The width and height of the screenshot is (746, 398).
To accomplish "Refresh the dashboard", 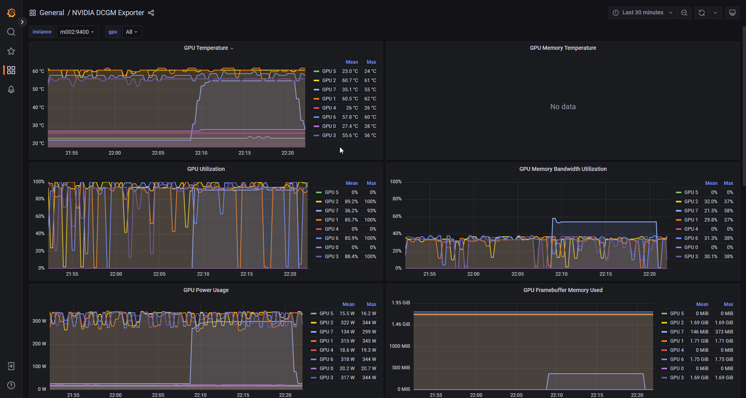I will click(x=702, y=13).
